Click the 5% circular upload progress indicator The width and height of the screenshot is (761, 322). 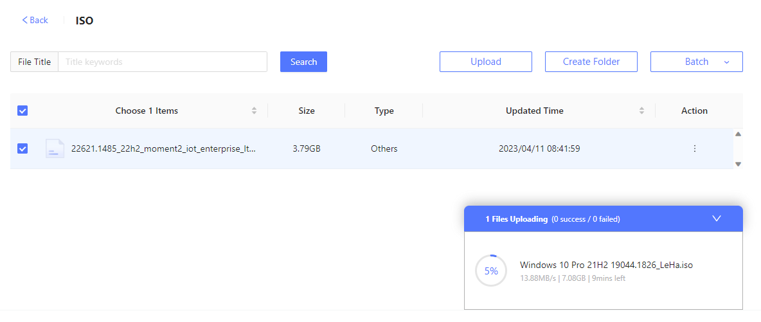click(x=491, y=271)
